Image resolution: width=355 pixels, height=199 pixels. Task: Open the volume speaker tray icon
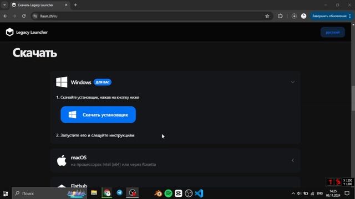(299, 193)
